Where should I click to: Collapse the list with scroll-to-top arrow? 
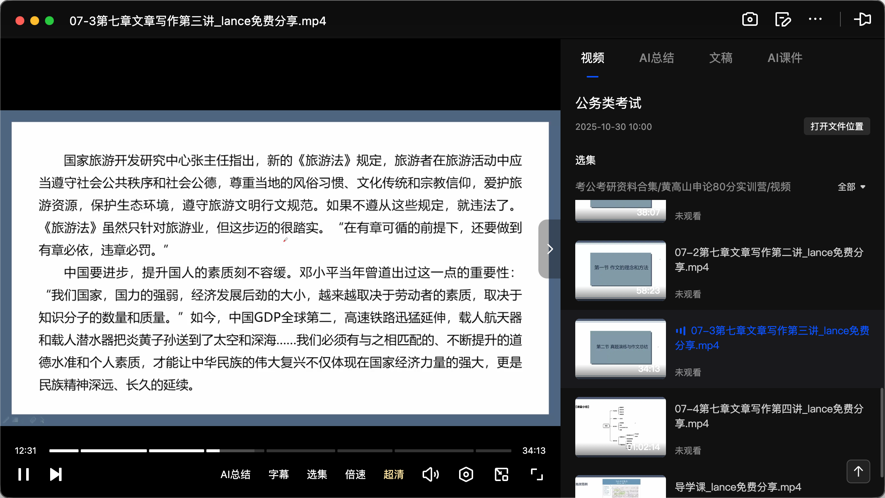(x=858, y=471)
